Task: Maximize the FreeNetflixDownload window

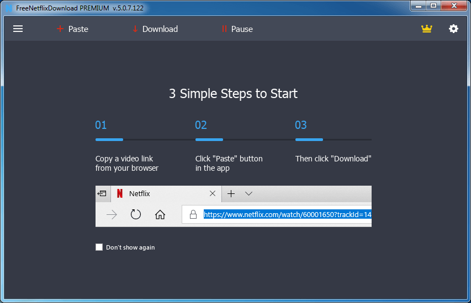Action: tap(433, 6)
